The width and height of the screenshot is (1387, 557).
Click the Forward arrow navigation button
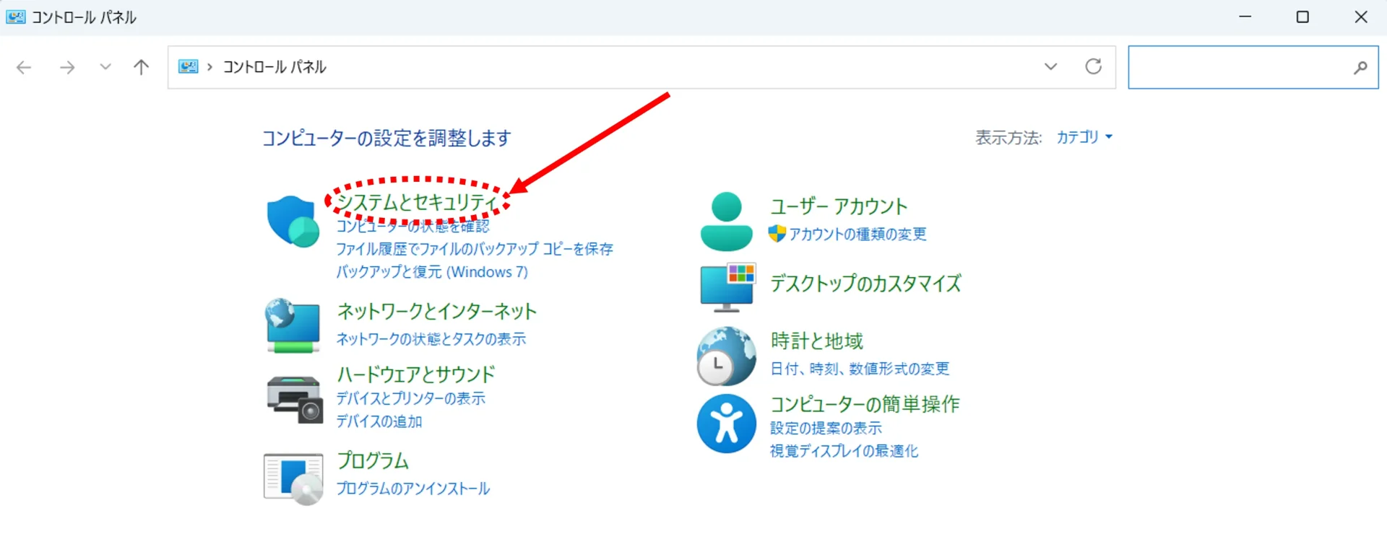point(67,68)
